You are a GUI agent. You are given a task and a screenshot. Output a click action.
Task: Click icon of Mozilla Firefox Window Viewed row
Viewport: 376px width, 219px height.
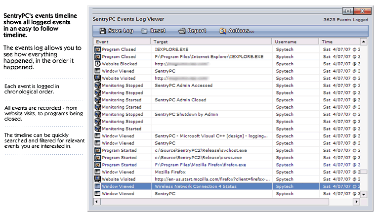(97, 172)
